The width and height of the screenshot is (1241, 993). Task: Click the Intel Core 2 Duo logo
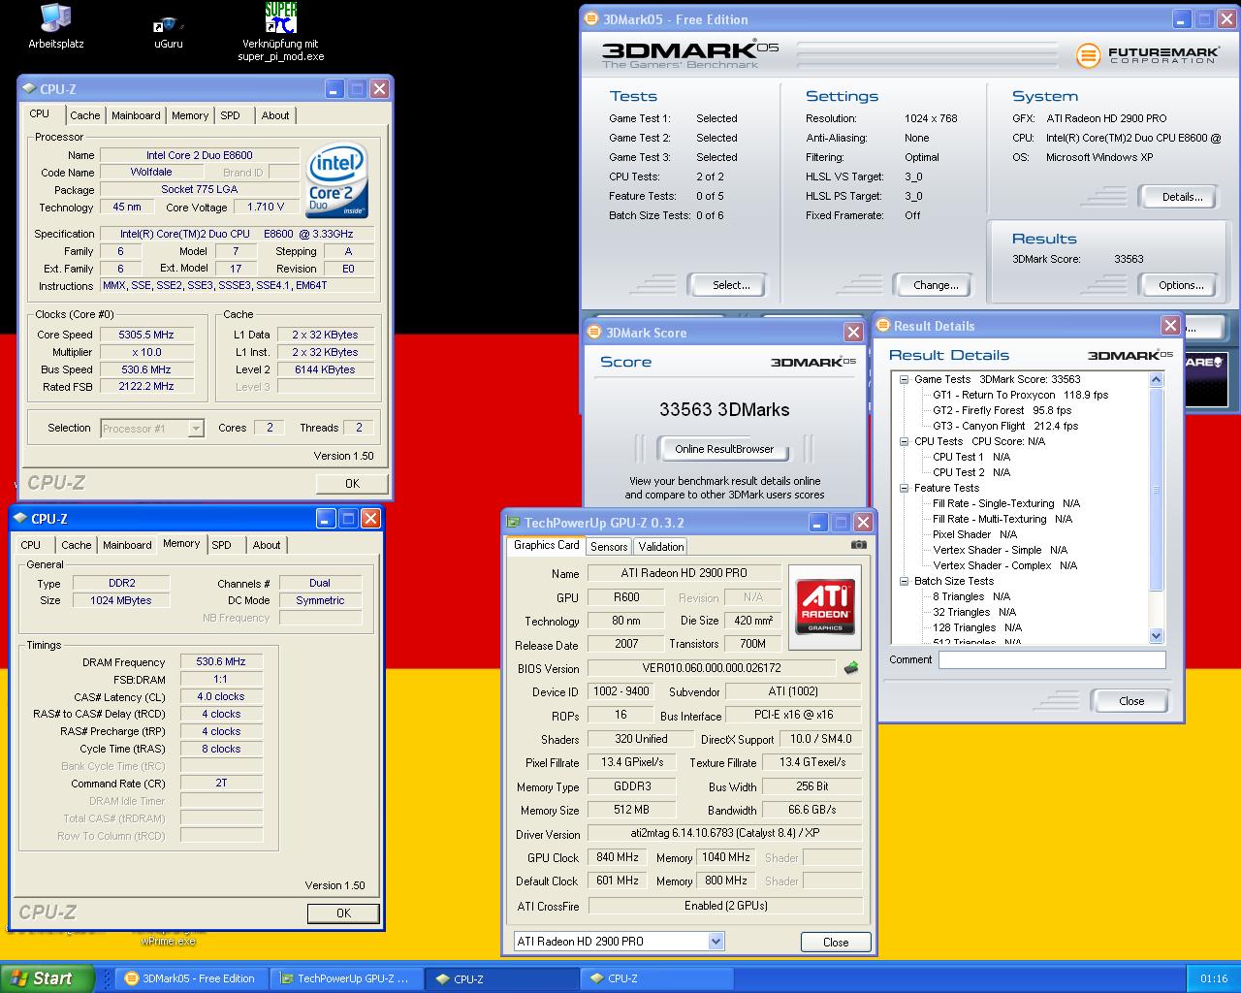336,181
